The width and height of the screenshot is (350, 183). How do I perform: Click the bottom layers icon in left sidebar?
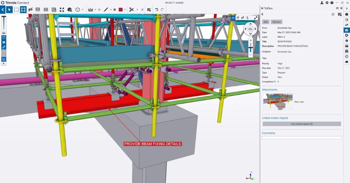4,59
